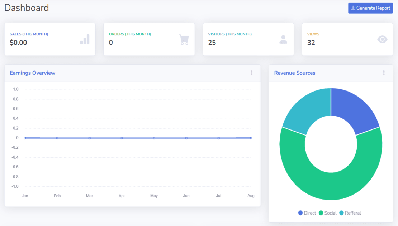
Task: Click the Generate Report button
Action: click(x=370, y=8)
